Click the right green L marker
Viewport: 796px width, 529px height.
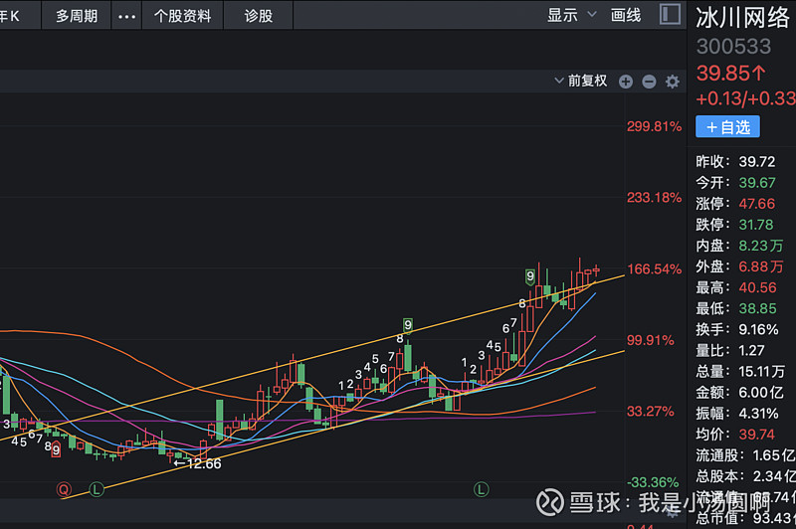481,489
